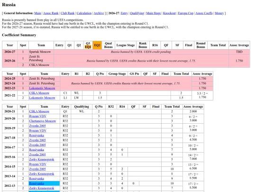Open Lokomotiv Moscow in the 2022-23 row
This screenshot has width=256, height=192.
tap(42, 88)
